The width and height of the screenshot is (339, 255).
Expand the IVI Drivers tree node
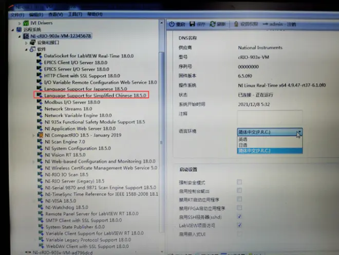[x=20, y=23]
